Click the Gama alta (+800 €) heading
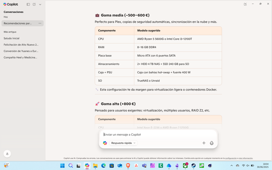 coord(115,104)
